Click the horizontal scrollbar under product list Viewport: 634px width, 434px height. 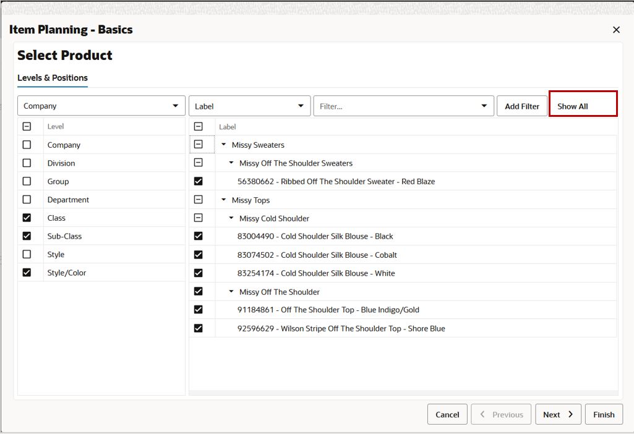(403, 393)
